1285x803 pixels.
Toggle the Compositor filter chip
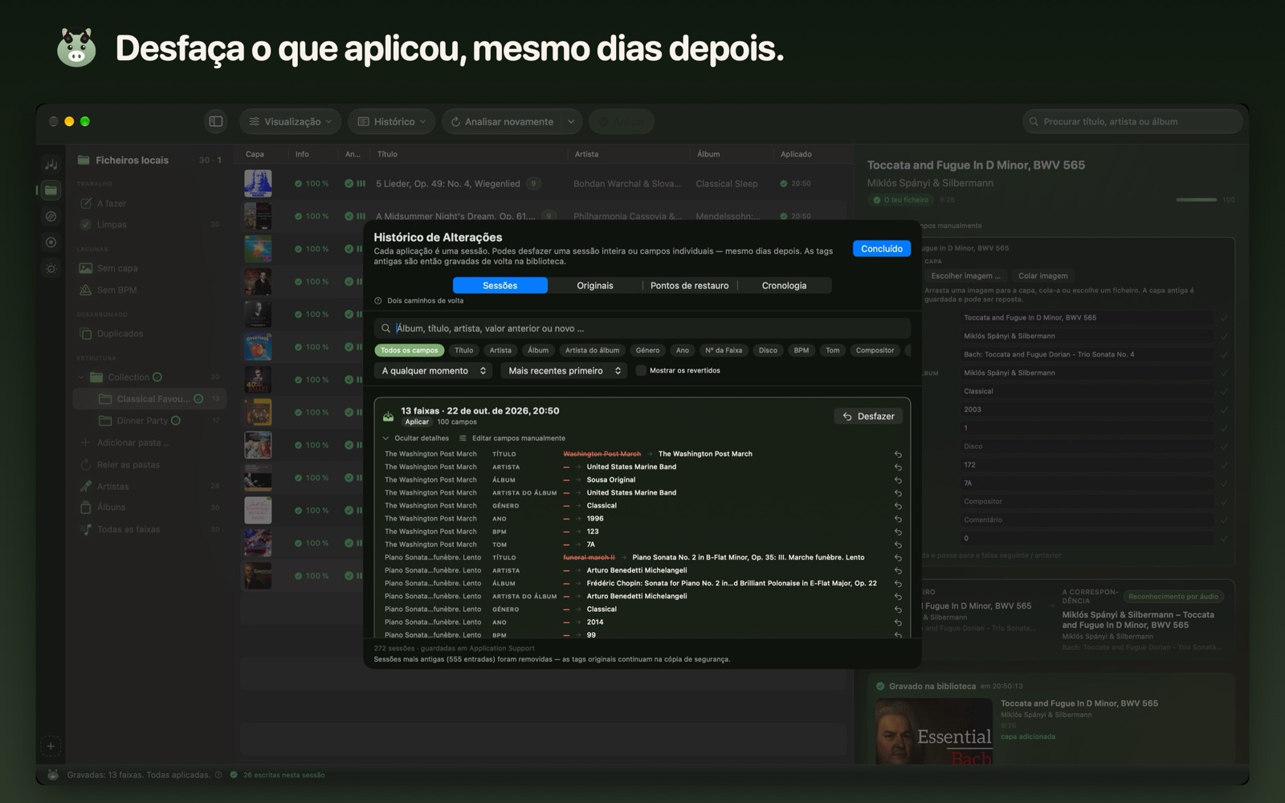click(x=875, y=350)
